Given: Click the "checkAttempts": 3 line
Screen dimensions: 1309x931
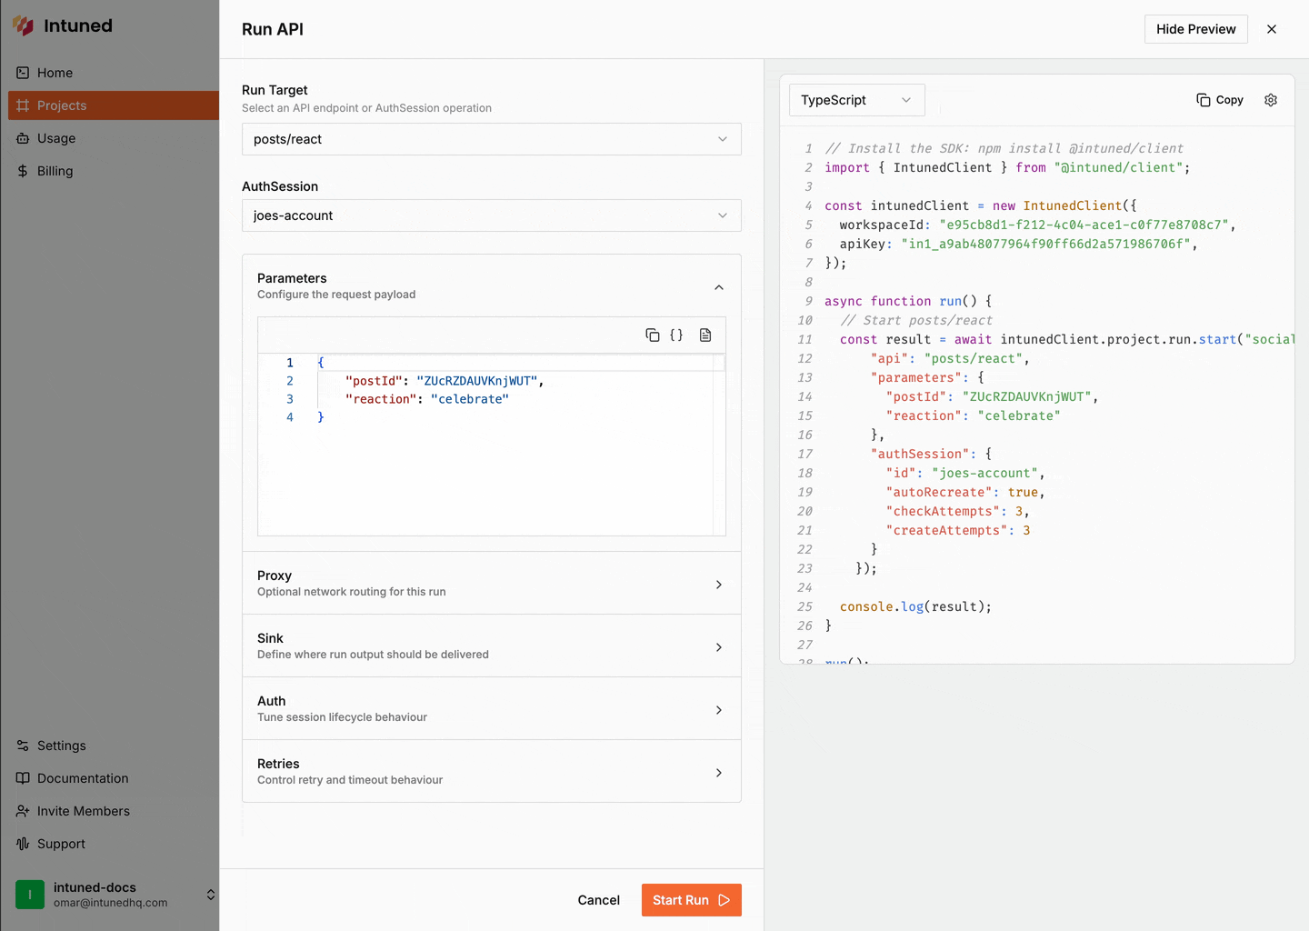Looking at the screenshot, I should click(957, 511).
